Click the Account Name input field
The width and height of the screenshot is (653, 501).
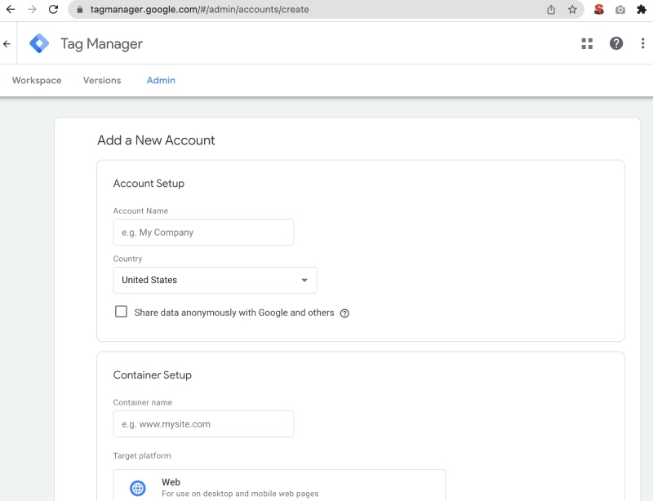203,232
